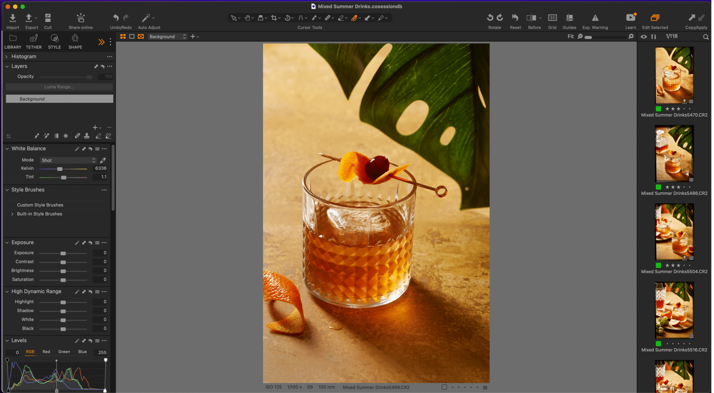The image size is (714, 393).
Task: Toggle the browser eye visibility icon
Action: coord(644,37)
